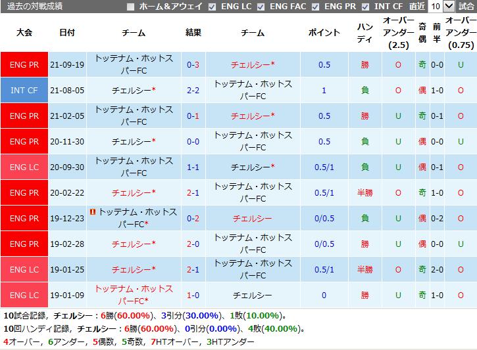Click オーバーアンダー(0.75) column header

click(461, 33)
